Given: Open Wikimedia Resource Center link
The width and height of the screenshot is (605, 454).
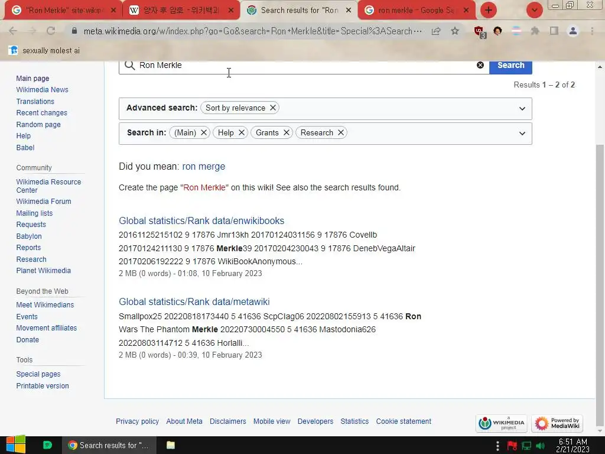Looking at the screenshot, I should (48, 186).
